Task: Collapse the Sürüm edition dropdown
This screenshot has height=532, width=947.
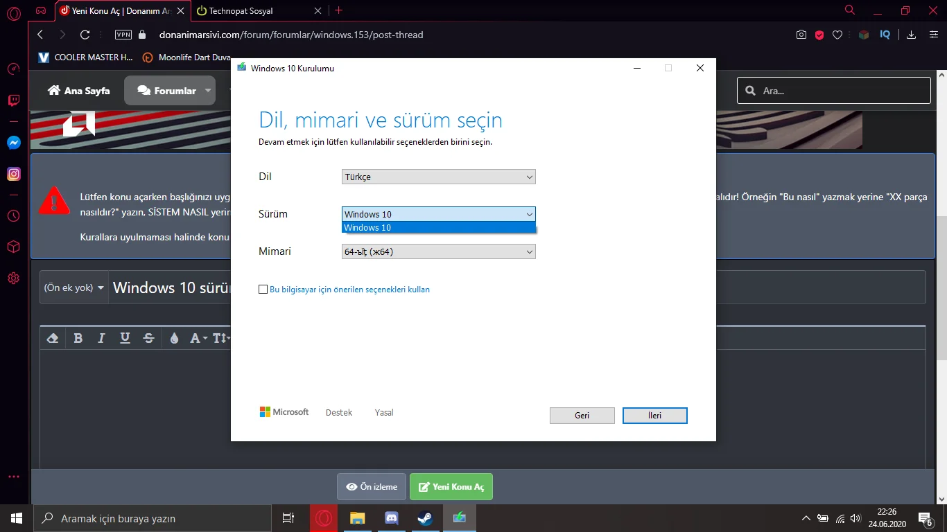Action: coord(439,214)
